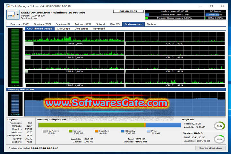The width and height of the screenshot is (231, 154).
Task: Click the chrome.exe: 280,01 MB indicator
Action: 175,14
